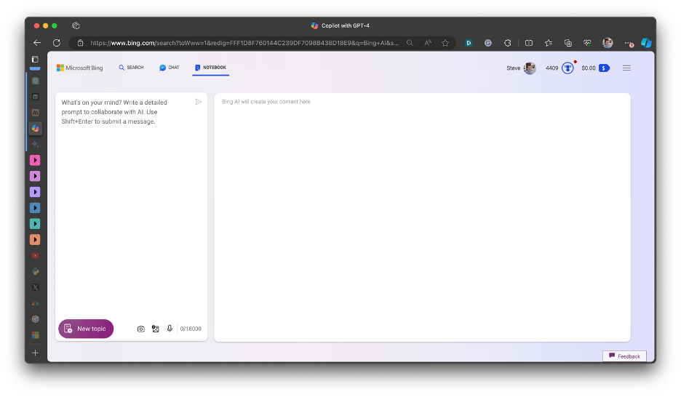
Task: Open Collections in toolbar
Action: [568, 42]
